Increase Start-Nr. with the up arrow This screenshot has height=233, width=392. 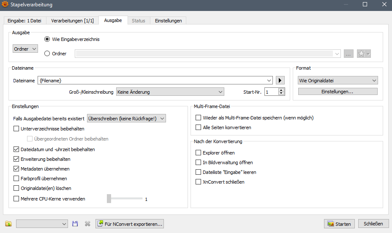pyautogui.click(x=282, y=90)
